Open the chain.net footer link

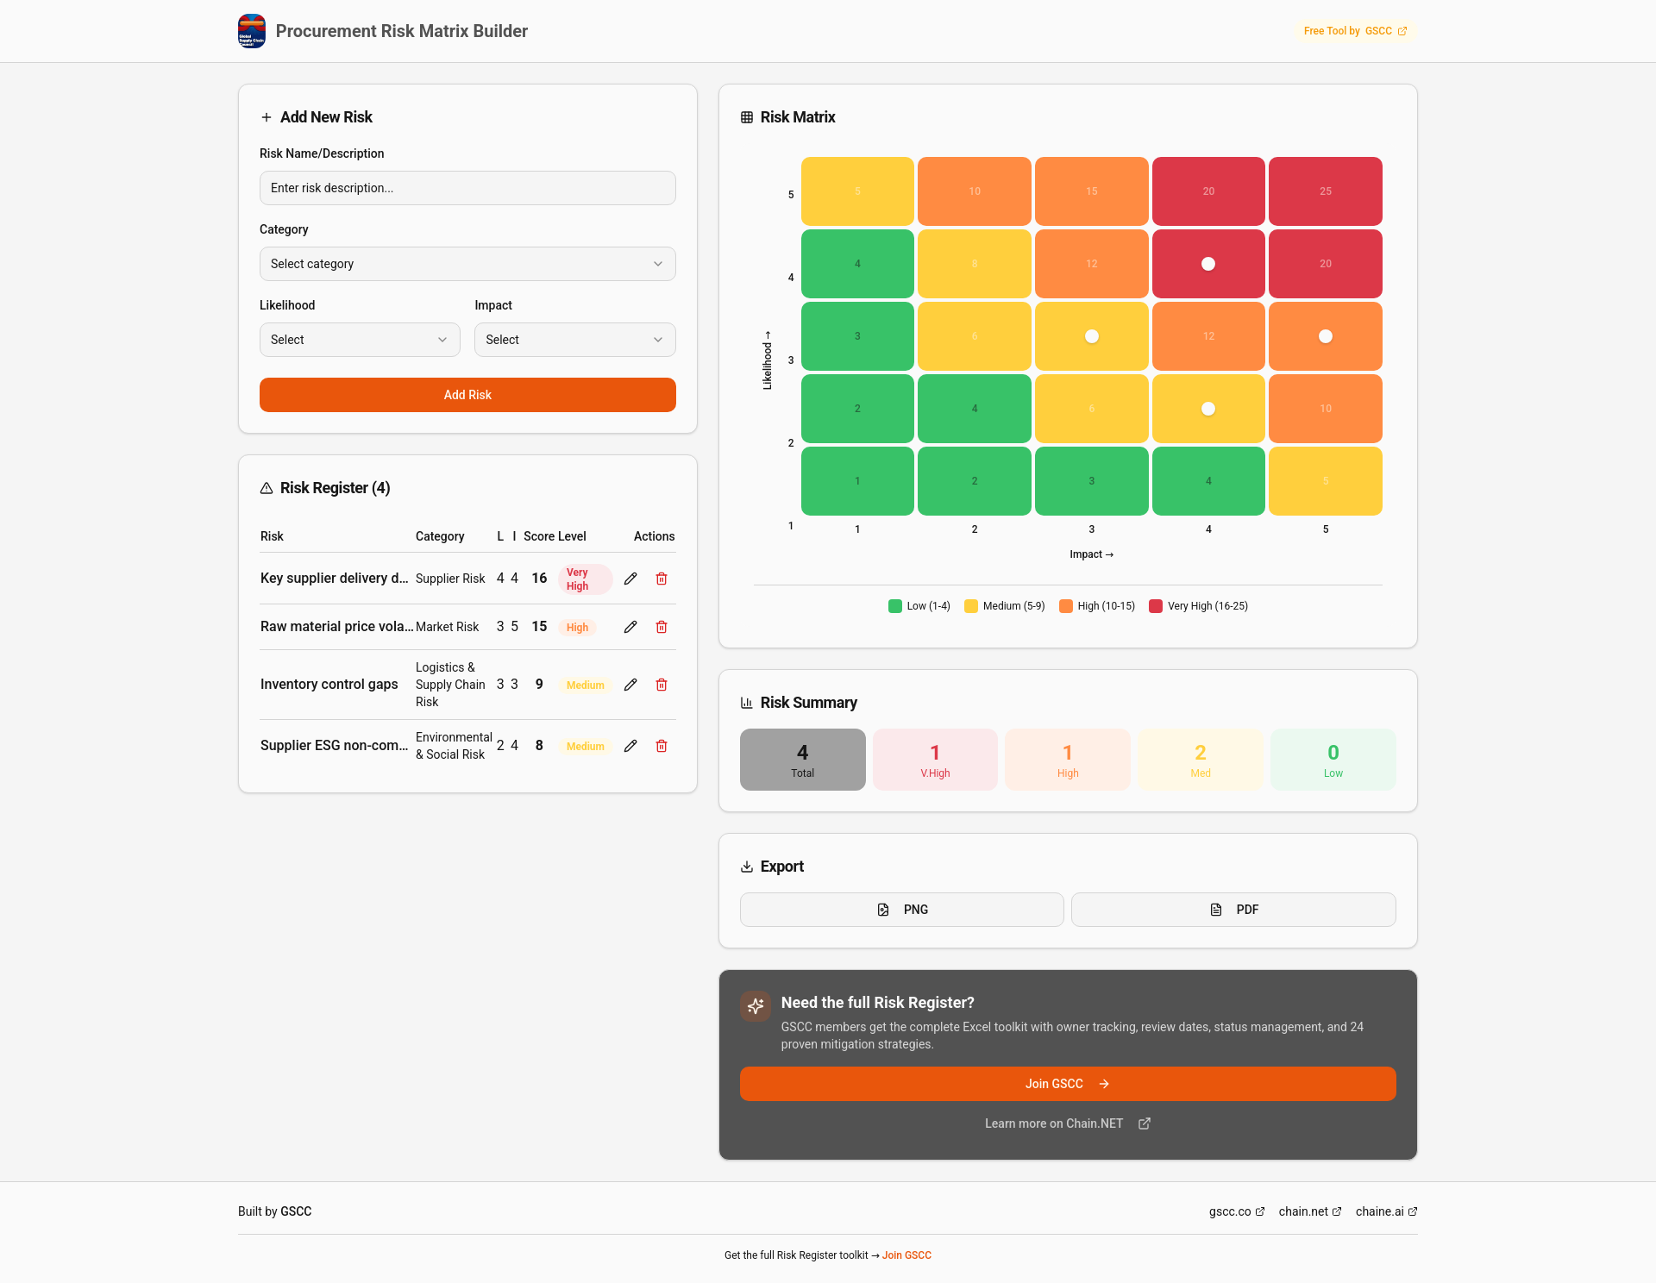pos(1310,1211)
